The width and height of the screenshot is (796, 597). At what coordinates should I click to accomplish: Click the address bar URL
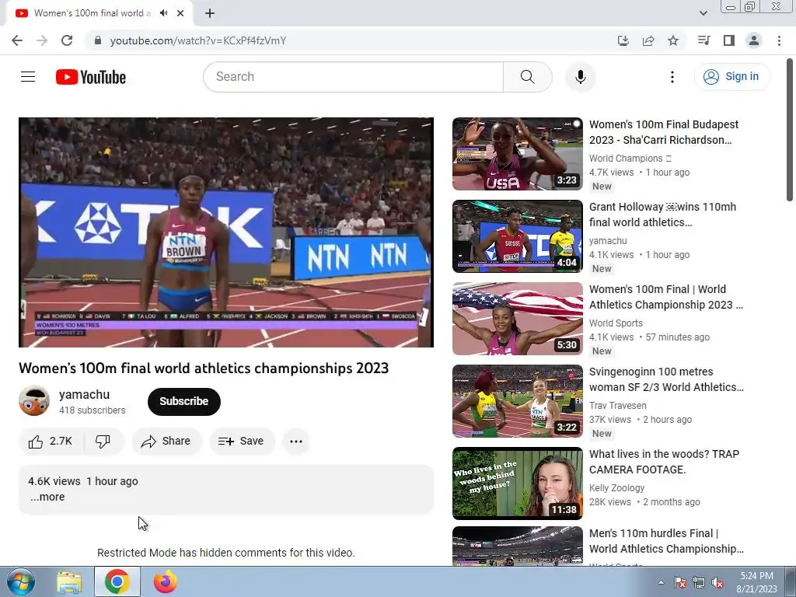198,40
